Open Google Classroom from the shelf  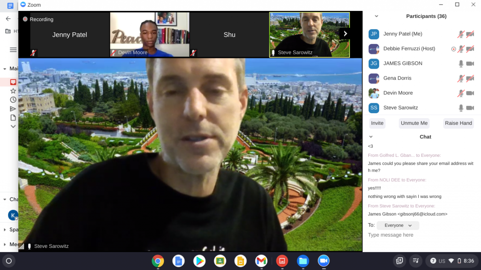(220, 261)
